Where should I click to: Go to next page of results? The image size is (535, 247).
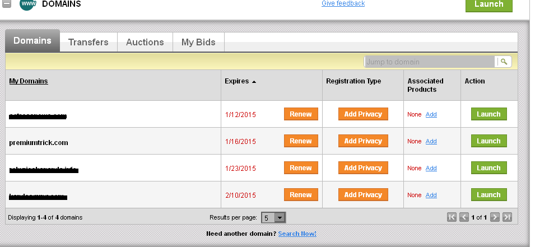(x=495, y=217)
